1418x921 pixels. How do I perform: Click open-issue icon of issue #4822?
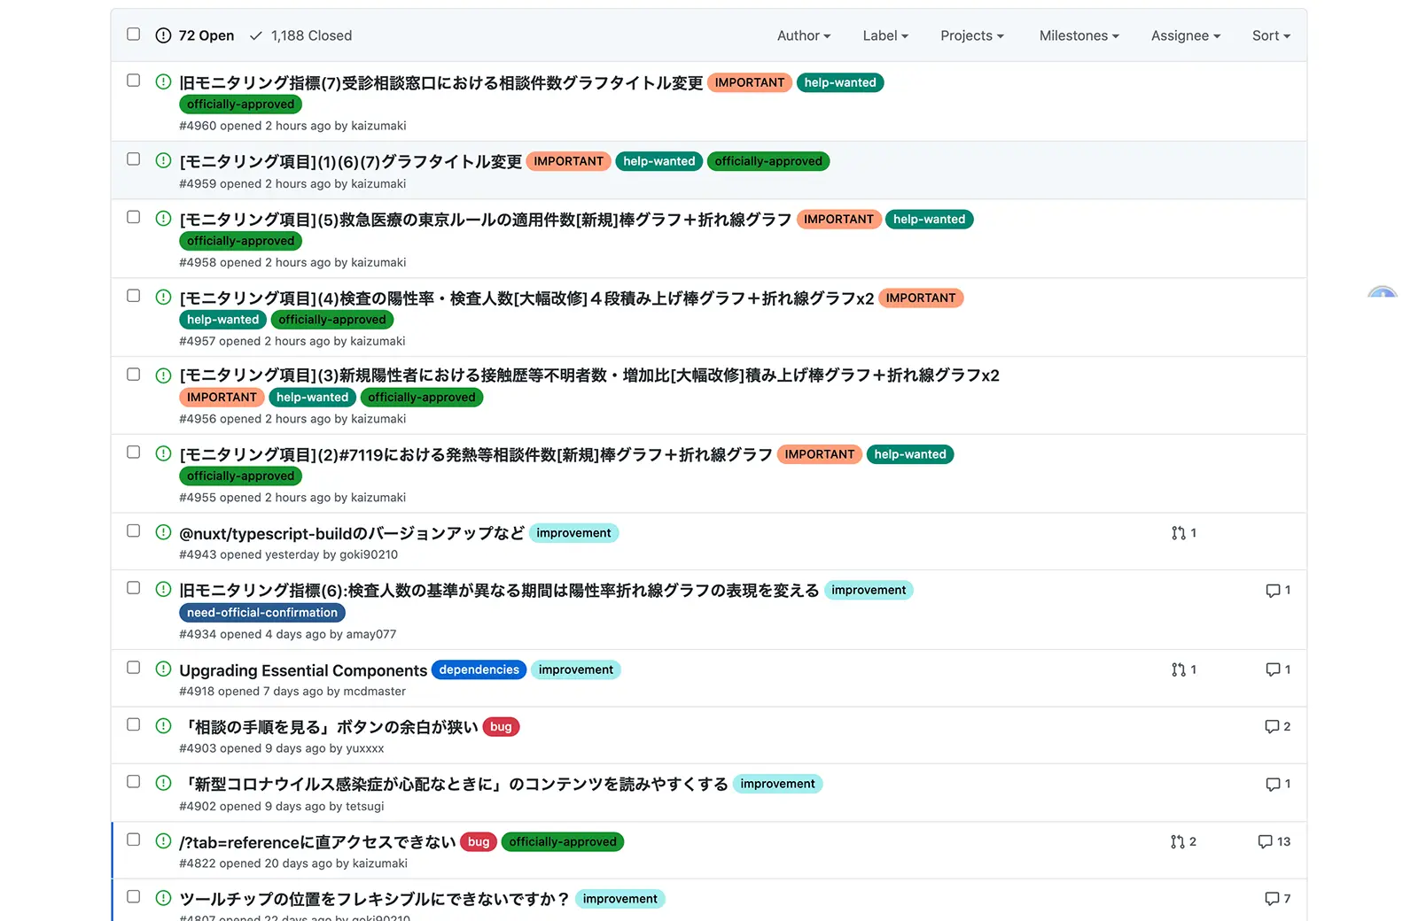(x=163, y=840)
